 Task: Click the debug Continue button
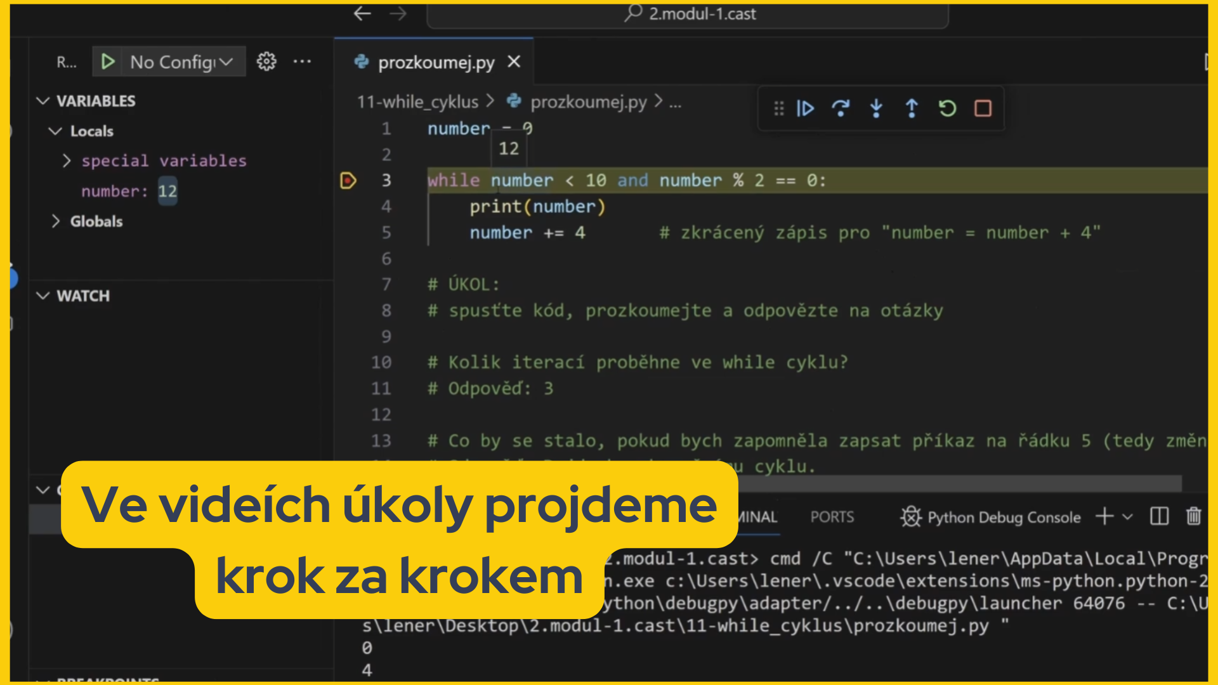[805, 108]
